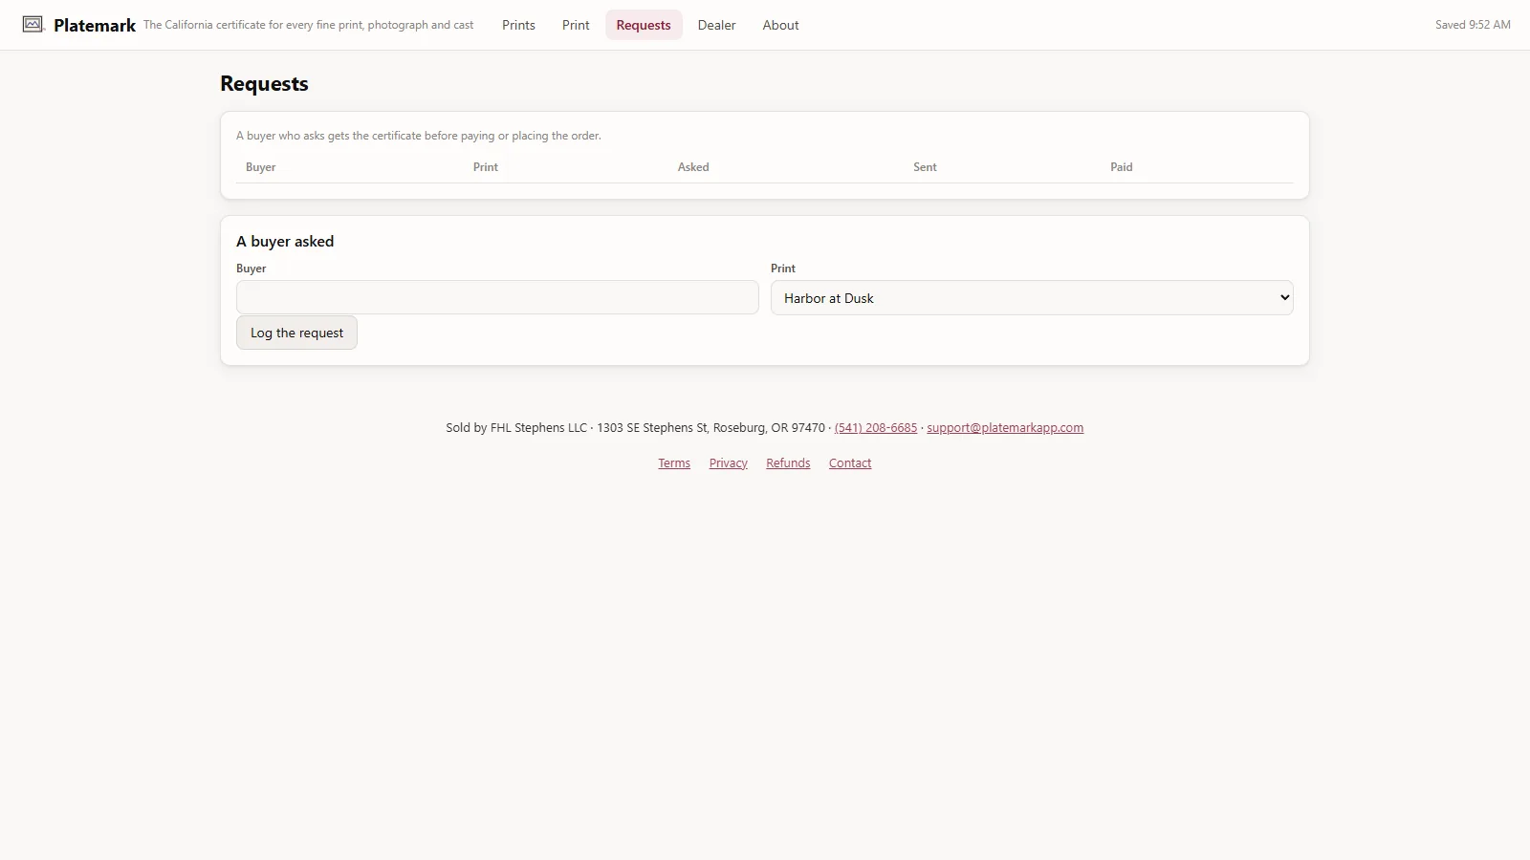Click the Paid column header

(x=1122, y=167)
